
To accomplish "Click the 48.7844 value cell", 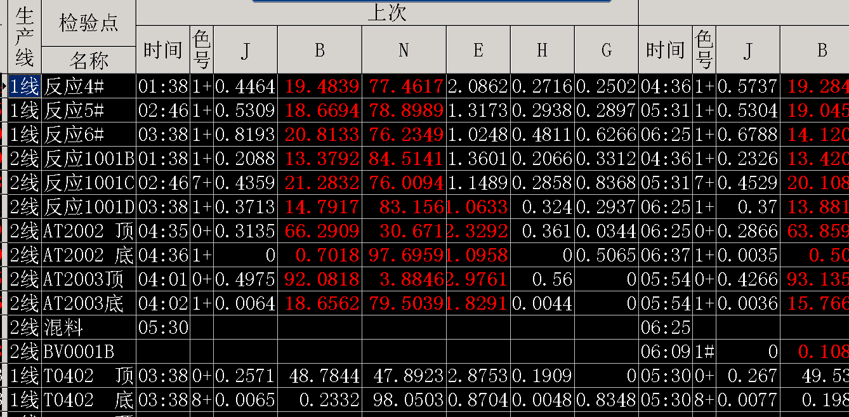I will pos(320,376).
